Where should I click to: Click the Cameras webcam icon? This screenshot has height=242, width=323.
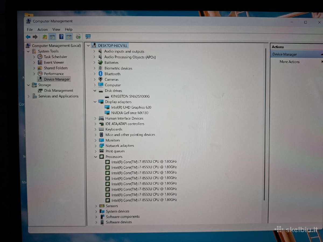pyautogui.click(x=101, y=79)
